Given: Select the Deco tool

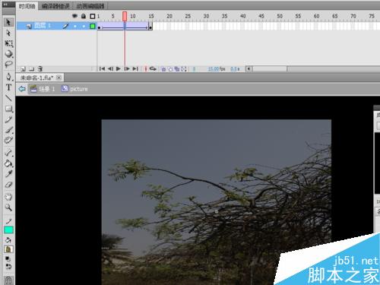Looking at the screenshot, I should pyautogui.click(x=8, y=140).
